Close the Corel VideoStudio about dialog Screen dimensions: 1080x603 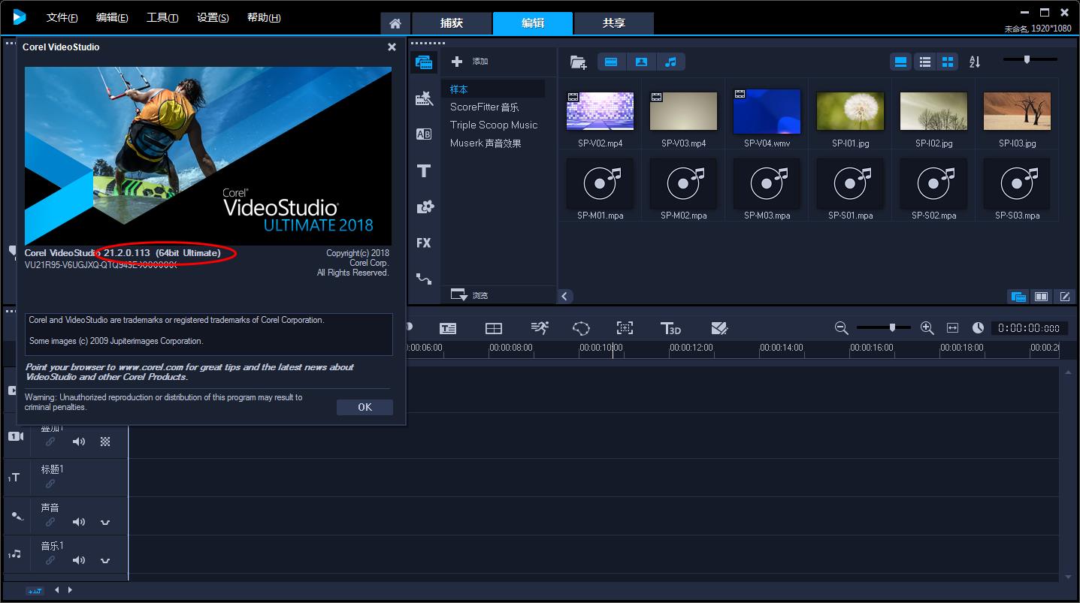click(392, 47)
